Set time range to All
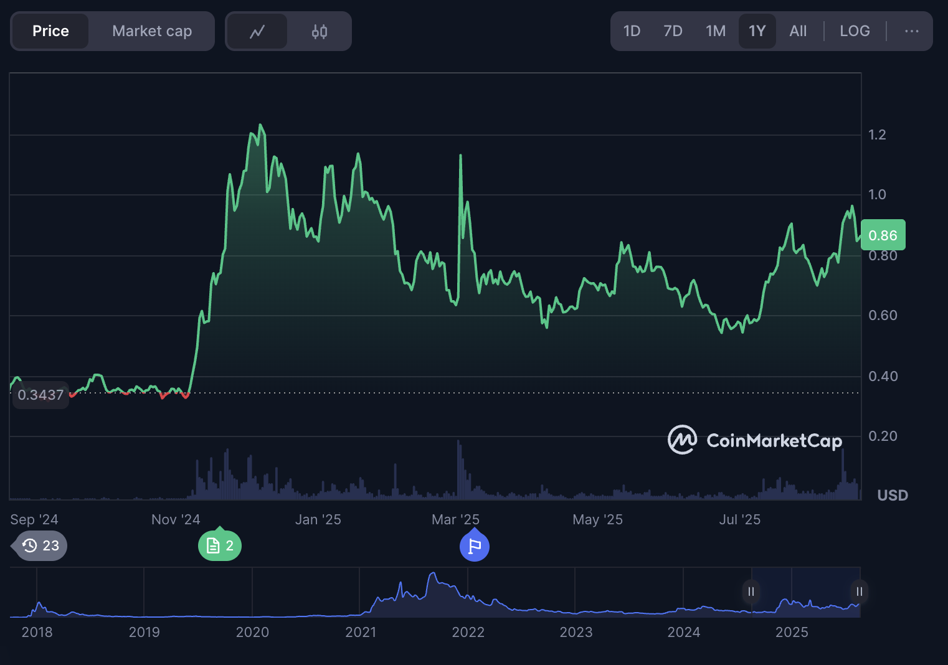Image resolution: width=948 pixels, height=665 pixels. point(798,31)
